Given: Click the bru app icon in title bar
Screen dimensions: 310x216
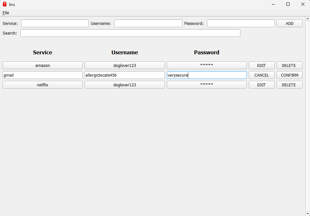Looking at the screenshot, I should (5, 4).
